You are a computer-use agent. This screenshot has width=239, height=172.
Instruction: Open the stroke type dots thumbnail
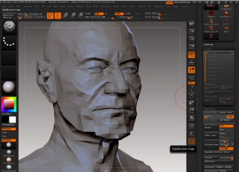point(9,43)
